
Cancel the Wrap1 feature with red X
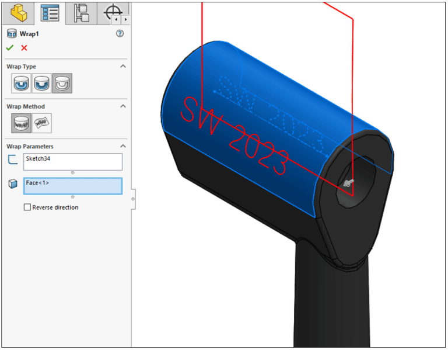click(24, 48)
